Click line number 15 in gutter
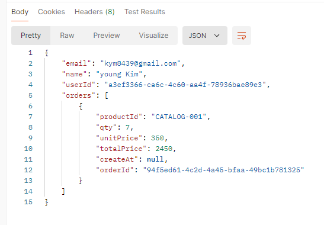The image size is (324, 225). coord(28,202)
